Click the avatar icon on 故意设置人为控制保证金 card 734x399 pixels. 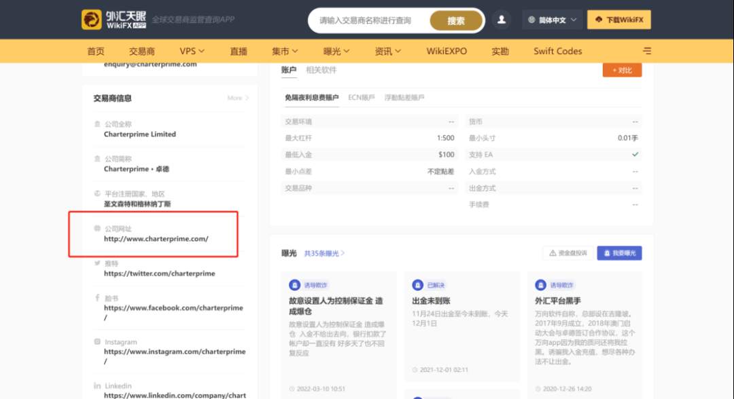click(x=294, y=284)
